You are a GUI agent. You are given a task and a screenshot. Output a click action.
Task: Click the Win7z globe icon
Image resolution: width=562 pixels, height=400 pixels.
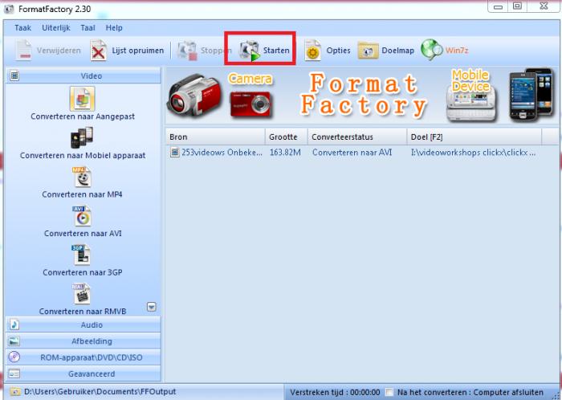coord(432,50)
